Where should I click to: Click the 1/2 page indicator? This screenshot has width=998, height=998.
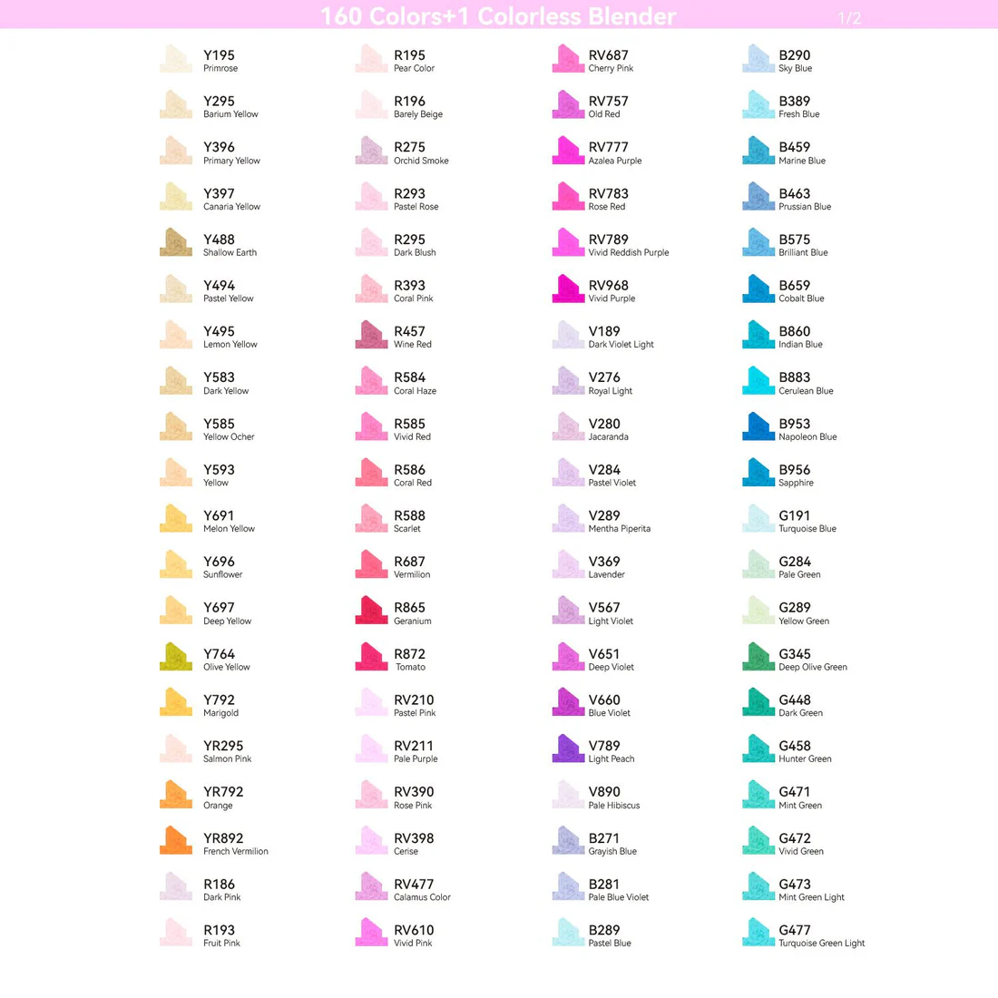[x=849, y=18]
